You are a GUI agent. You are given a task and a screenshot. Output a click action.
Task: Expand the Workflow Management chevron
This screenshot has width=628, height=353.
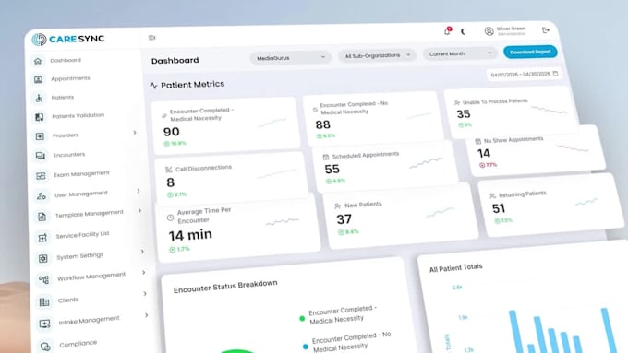[143, 272]
